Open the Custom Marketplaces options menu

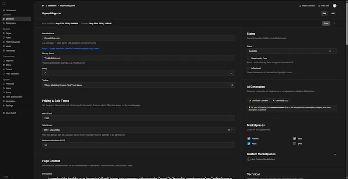tap(335, 154)
